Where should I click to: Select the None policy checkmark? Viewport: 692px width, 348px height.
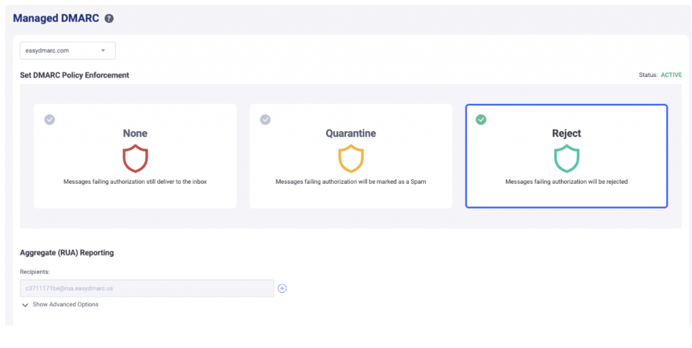(x=49, y=120)
